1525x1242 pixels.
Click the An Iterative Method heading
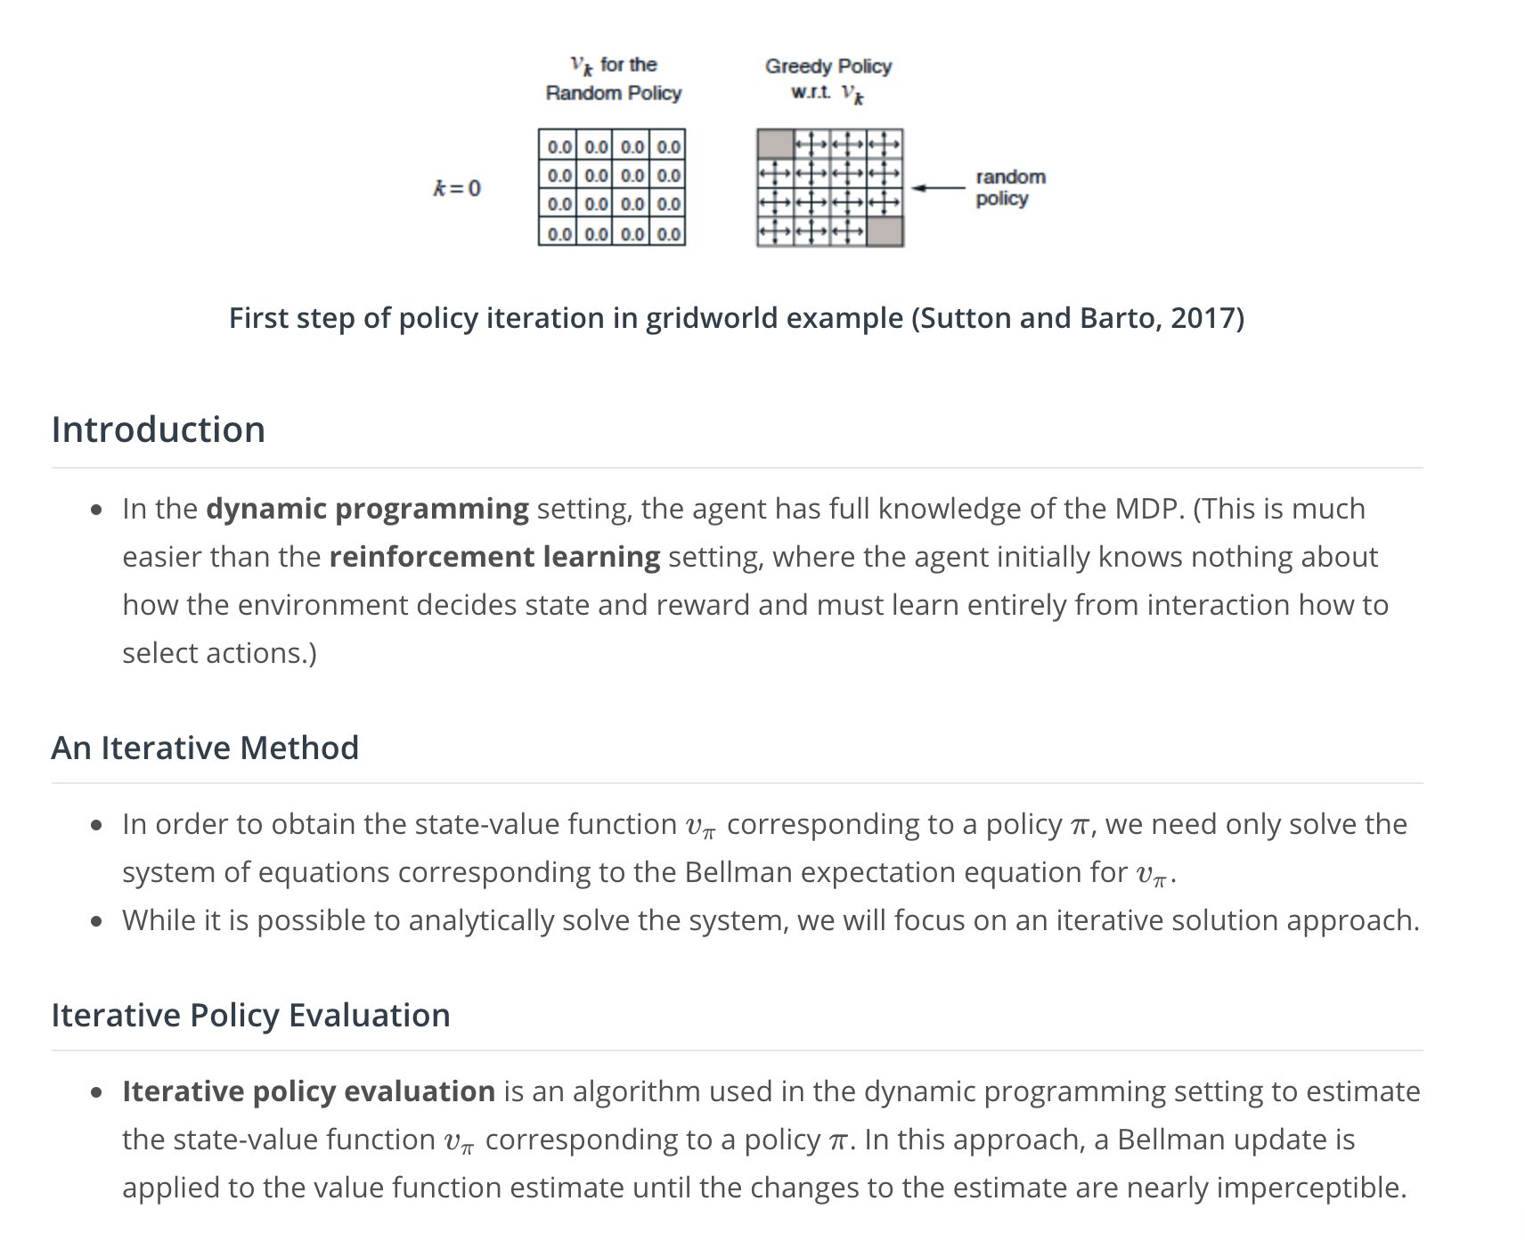(205, 748)
